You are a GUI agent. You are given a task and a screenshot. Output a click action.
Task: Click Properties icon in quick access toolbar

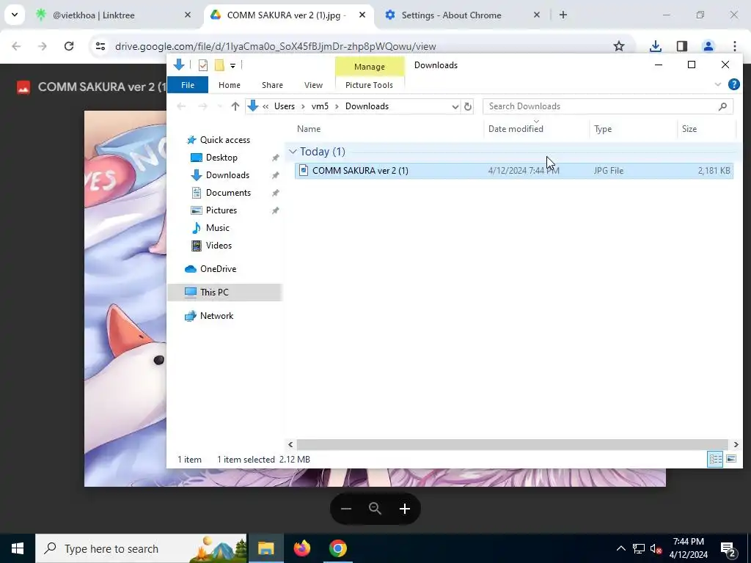tap(203, 65)
